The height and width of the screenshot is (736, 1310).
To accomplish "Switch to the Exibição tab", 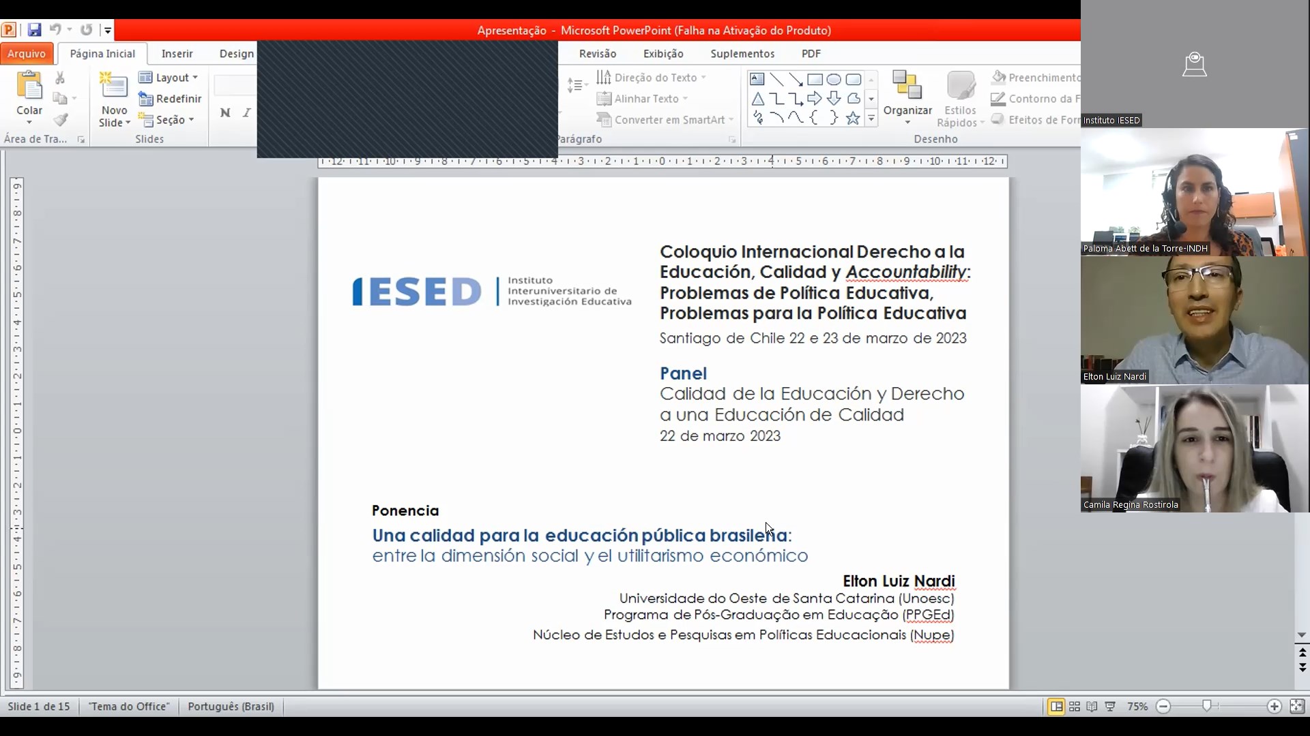I will pos(663,53).
